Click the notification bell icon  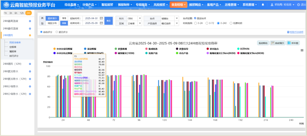click(x=263, y=5)
